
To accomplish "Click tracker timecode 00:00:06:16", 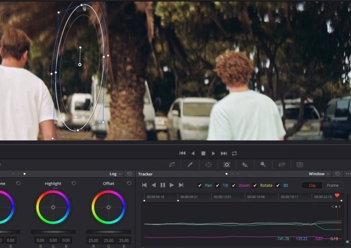I will coord(155,197).
